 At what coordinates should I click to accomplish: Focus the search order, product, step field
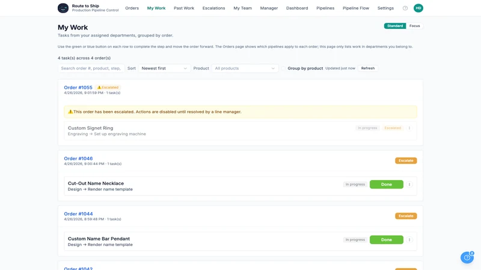point(91,68)
